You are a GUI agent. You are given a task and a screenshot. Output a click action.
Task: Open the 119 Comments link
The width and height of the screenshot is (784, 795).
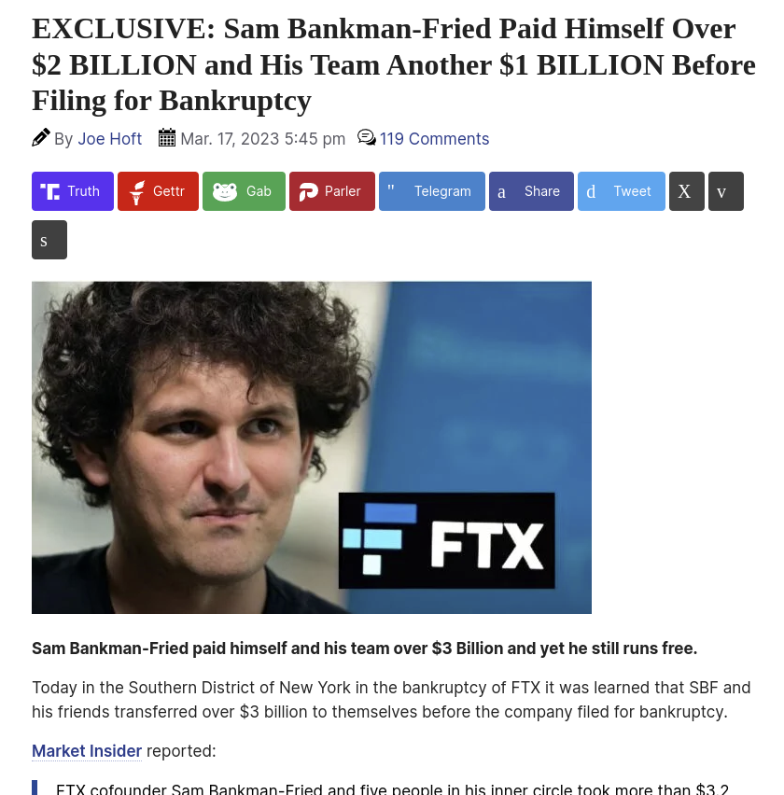(435, 139)
